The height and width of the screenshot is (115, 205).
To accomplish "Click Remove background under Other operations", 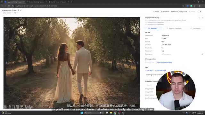I will click(x=164, y=62).
